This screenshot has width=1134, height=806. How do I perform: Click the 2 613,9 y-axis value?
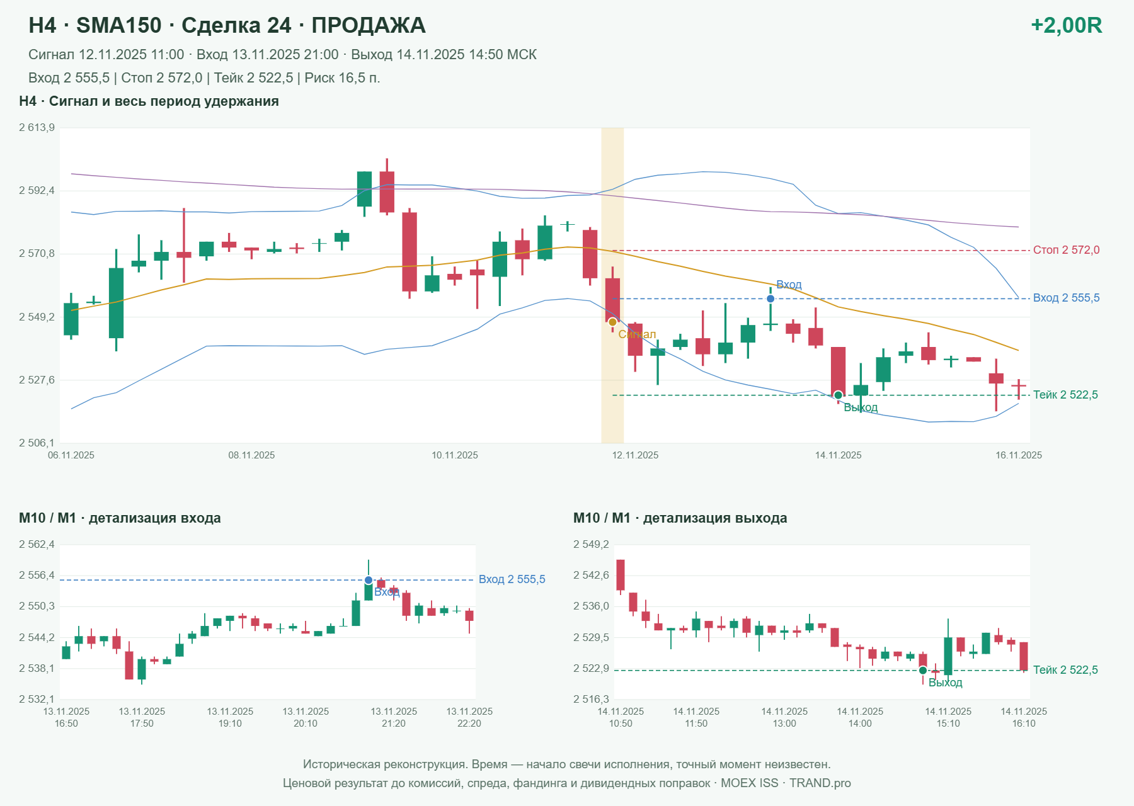tap(37, 128)
